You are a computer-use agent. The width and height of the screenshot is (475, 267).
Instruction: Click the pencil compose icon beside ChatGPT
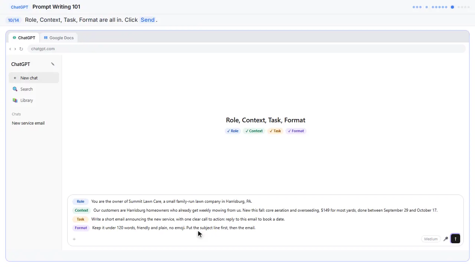pos(53,64)
